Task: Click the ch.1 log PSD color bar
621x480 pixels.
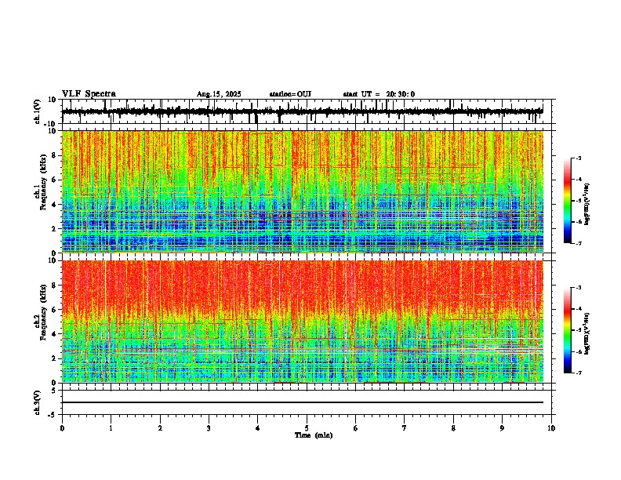Action: 568,201
